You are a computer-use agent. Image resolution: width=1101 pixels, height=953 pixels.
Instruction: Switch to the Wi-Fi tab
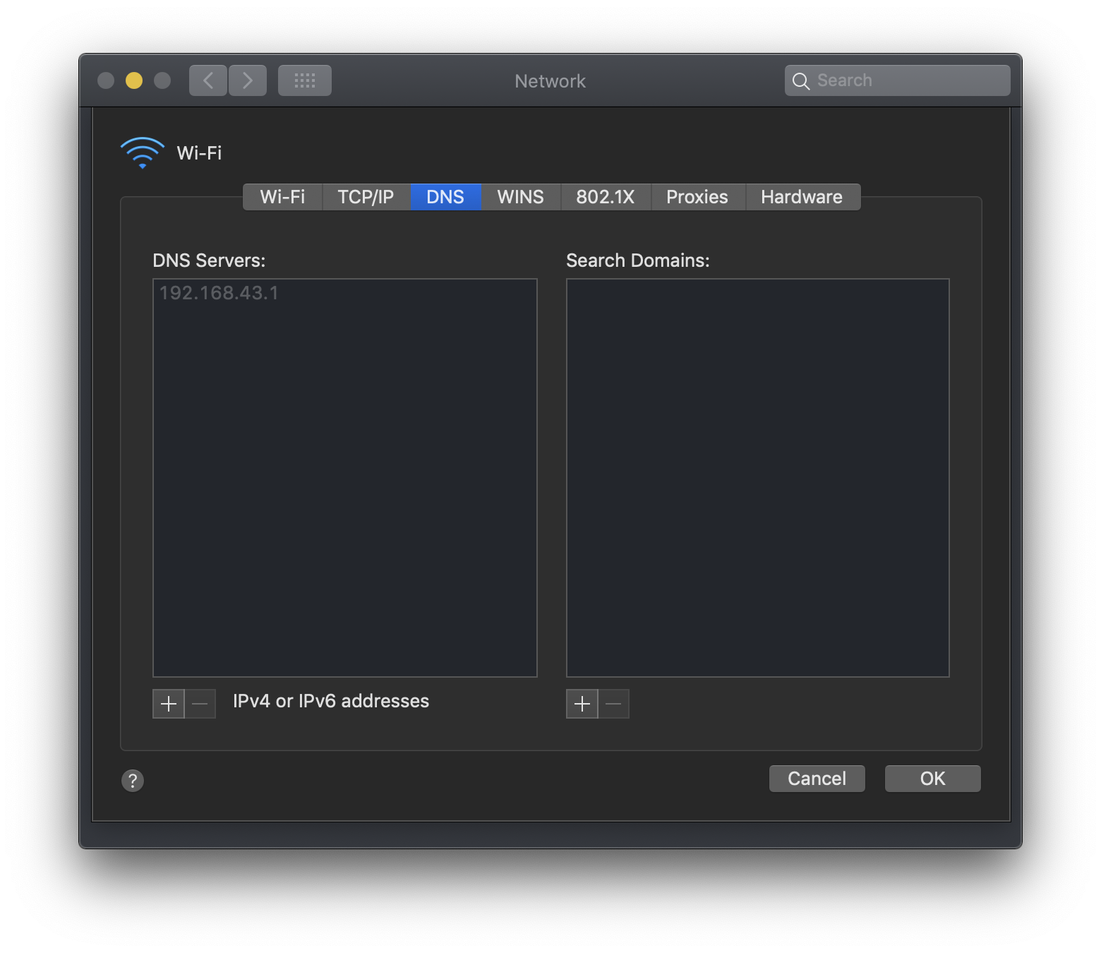(282, 197)
